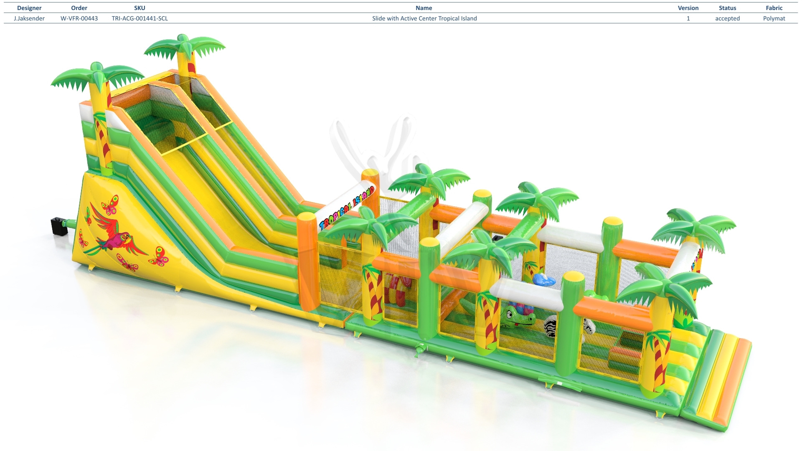Click the Version column header

688,8
